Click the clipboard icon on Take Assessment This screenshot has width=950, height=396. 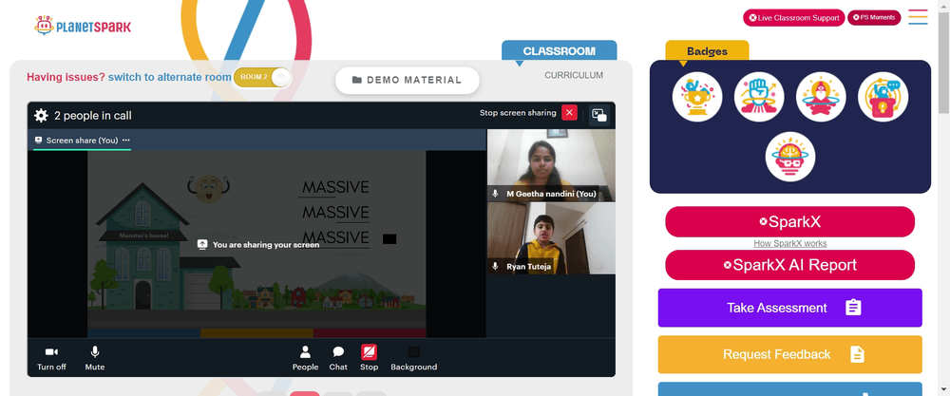[853, 308]
